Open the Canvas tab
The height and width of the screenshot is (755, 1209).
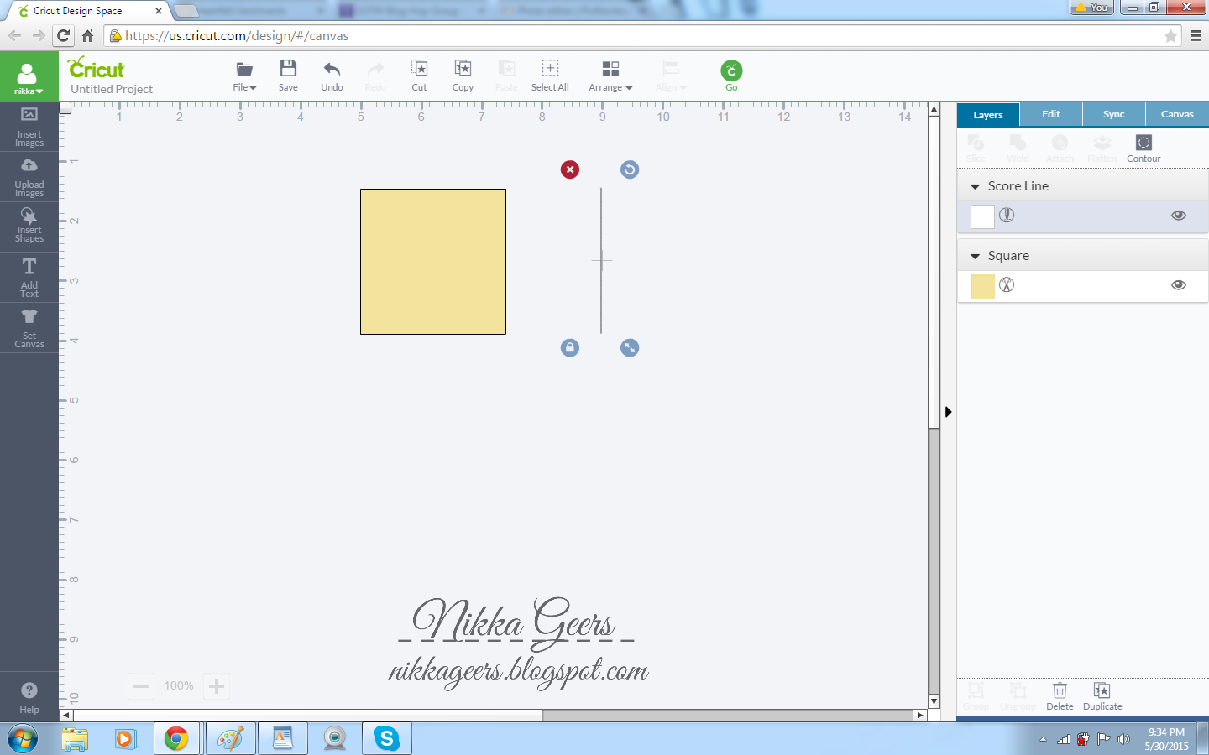tap(1176, 114)
